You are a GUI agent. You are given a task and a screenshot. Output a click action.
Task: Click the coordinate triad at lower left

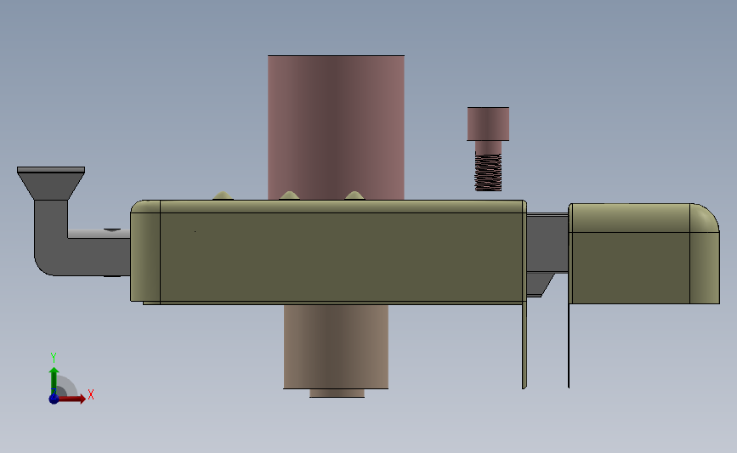(x=71, y=379)
